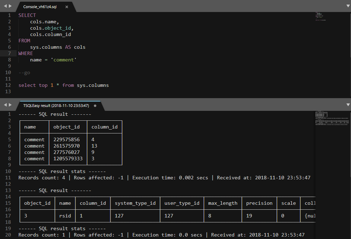Place cursor on the SELECT keyword
This screenshot has width=351, height=239.
(27, 15)
